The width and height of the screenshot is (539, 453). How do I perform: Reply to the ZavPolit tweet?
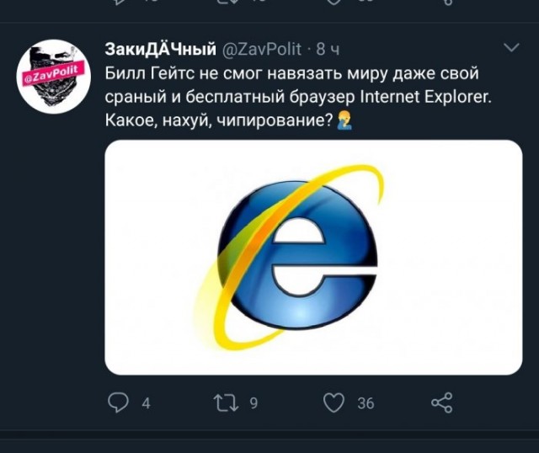(x=119, y=403)
